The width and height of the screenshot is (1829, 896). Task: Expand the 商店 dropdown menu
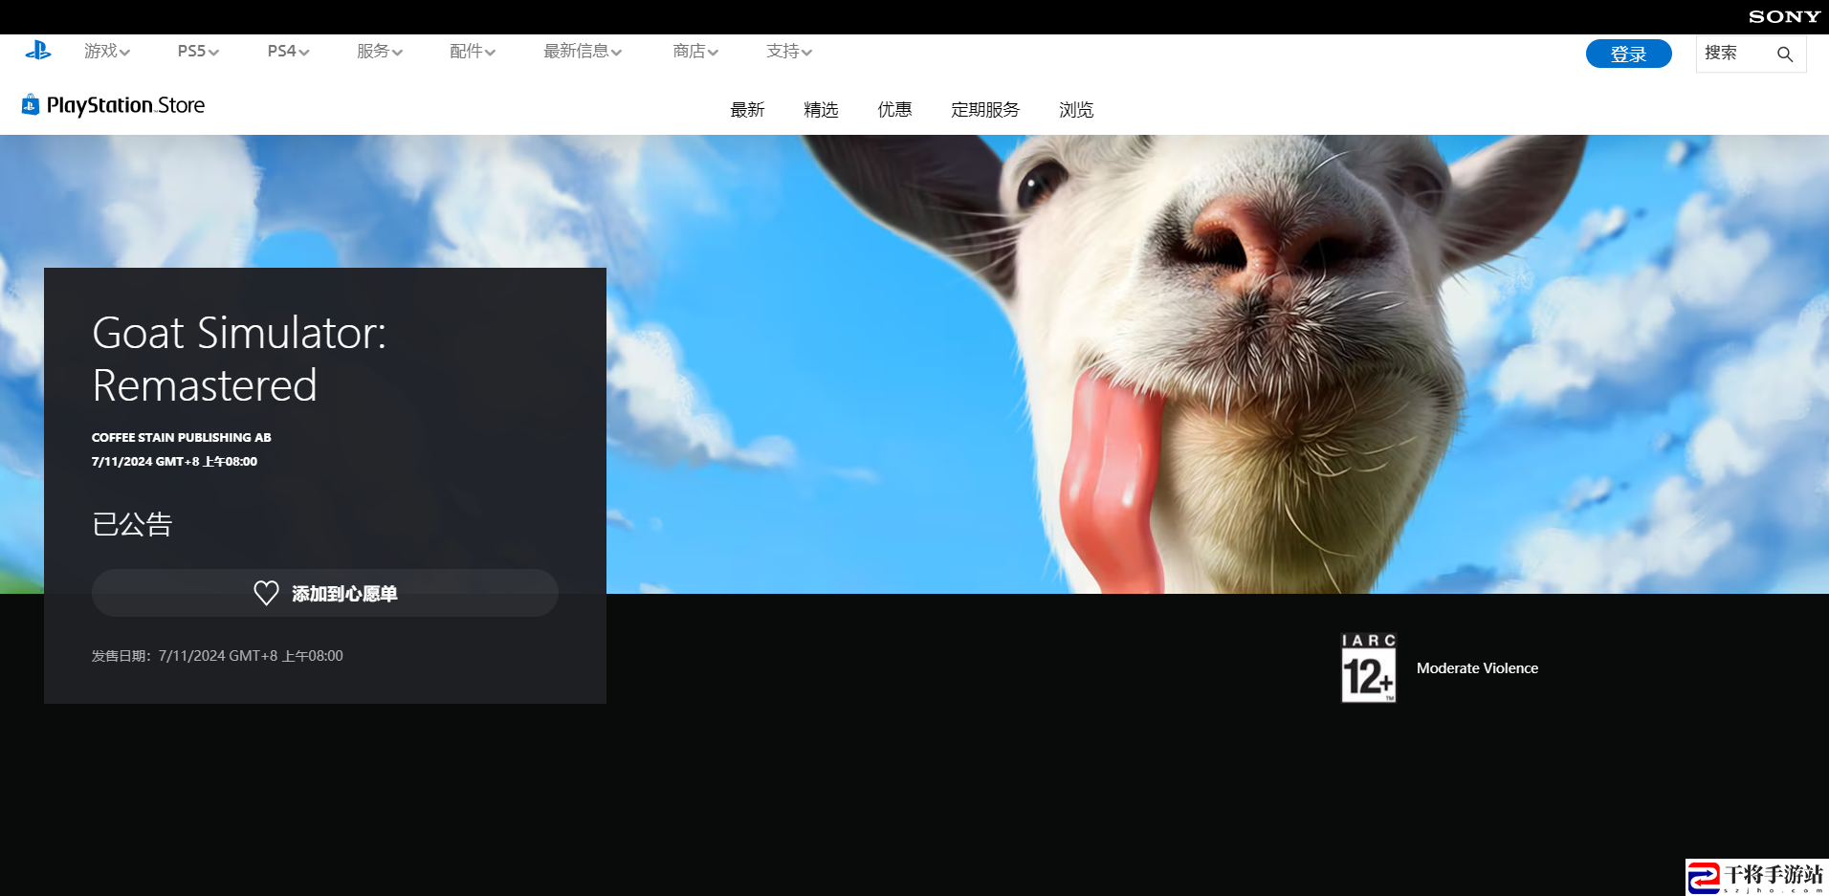695,51
